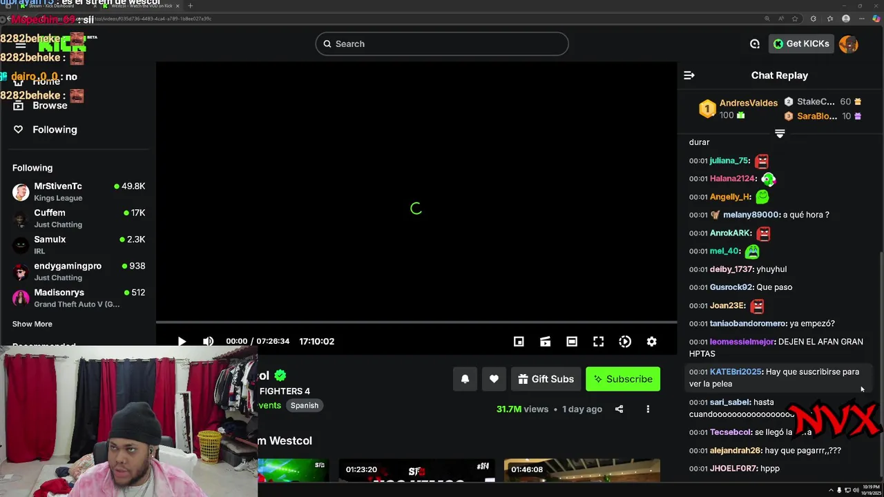Click username delby_1737 in chat
Viewport: 884px width, 497px height.
point(731,269)
